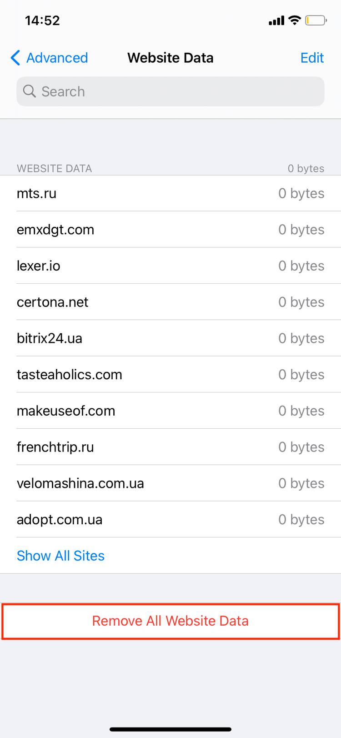Focus the Search website data field
The width and height of the screenshot is (341, 738).
click(170, 91)
